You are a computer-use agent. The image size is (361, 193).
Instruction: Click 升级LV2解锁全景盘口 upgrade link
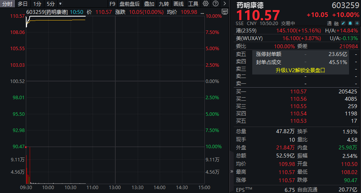coord(300,70)
